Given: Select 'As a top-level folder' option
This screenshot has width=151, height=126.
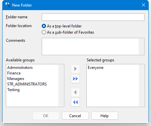Looking at the screenshot, I should pos(62,26).
